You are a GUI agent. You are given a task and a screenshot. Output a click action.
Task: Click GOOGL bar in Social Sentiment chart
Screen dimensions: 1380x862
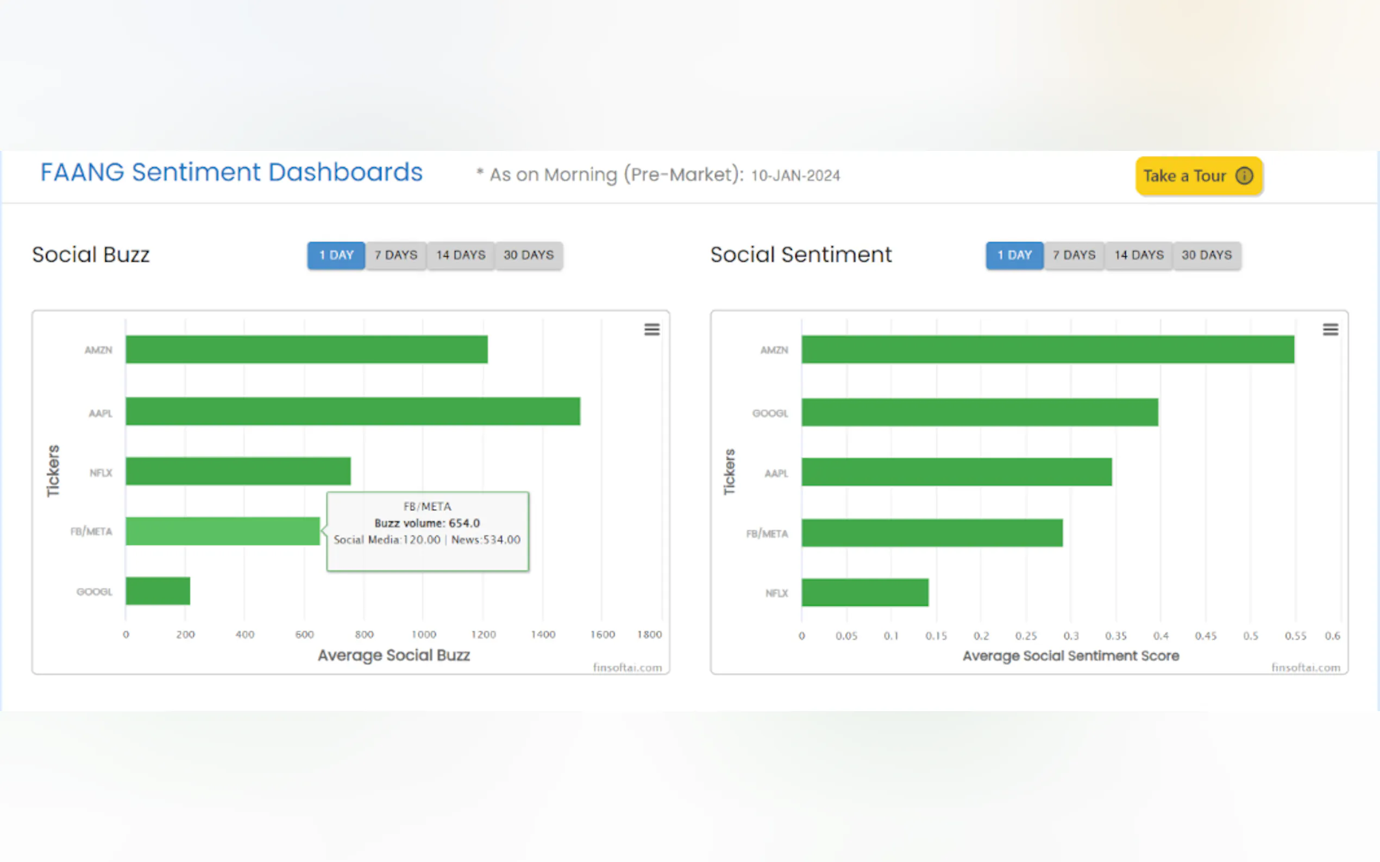(x=979, y=412)
